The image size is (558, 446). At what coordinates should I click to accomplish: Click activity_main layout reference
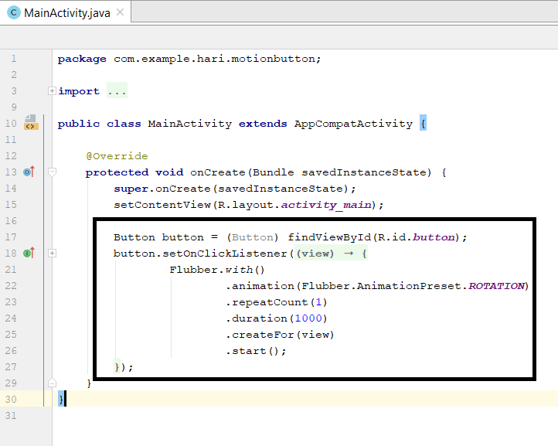326,206
